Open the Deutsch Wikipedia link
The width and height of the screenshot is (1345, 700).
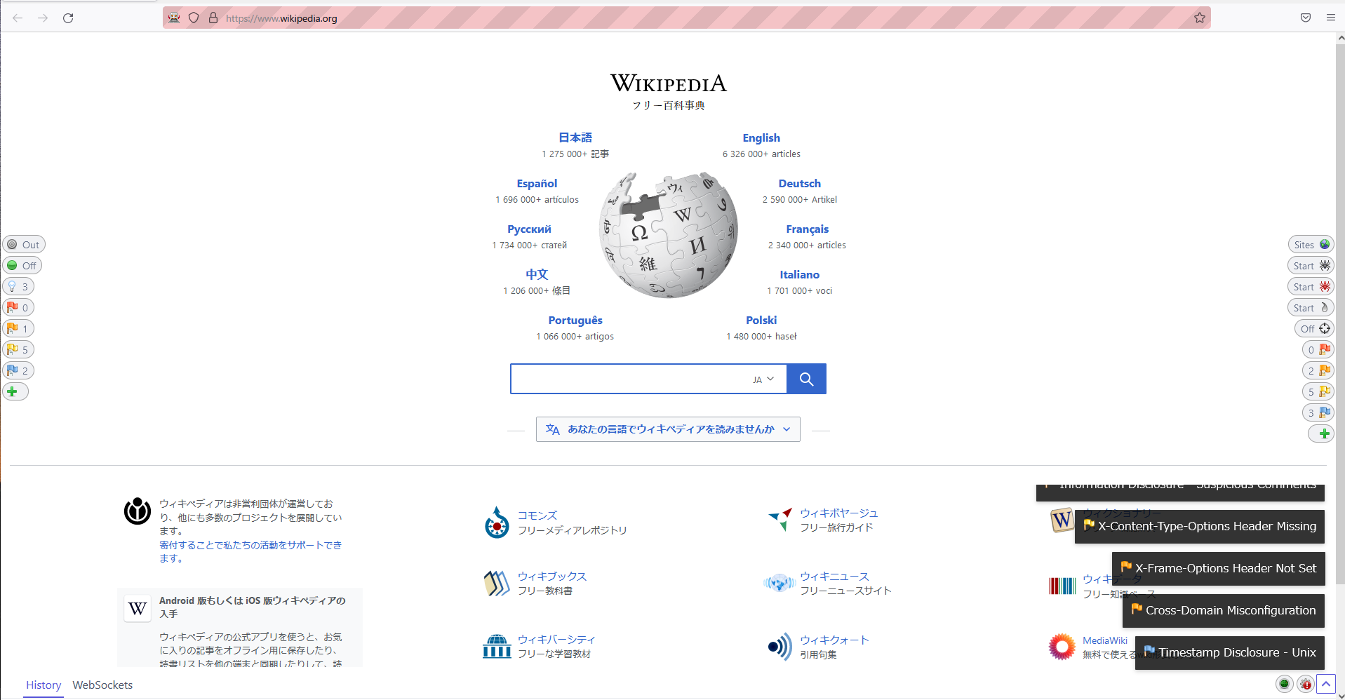point(799,184)
